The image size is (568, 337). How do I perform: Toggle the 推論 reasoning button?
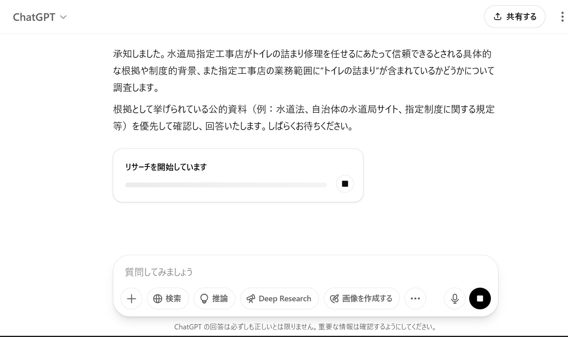(x=215, y=298)
